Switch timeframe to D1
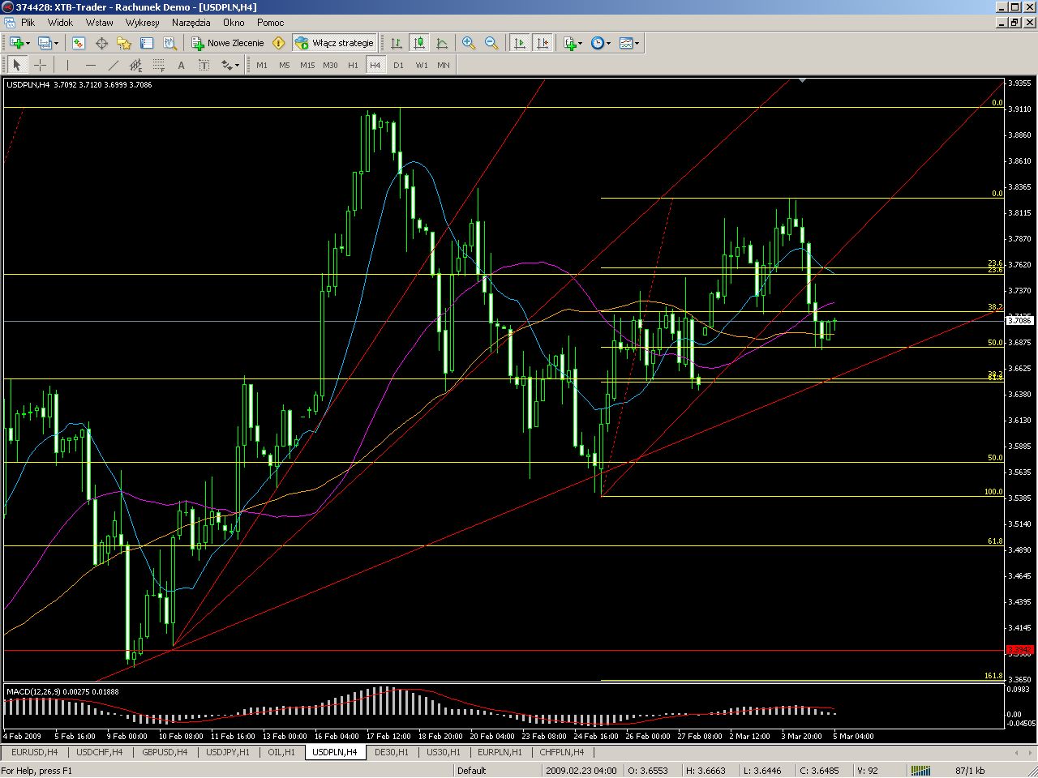Image resolution: width=1038 pixels, height=778 pixels. (x=398, y=65)
